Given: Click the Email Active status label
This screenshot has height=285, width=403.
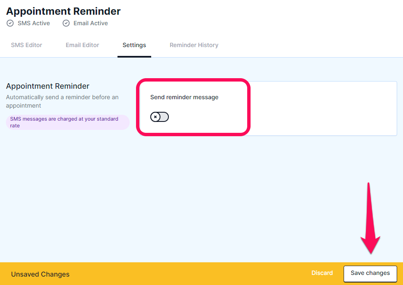Looking at the screenshot, I should pos(91,24).
